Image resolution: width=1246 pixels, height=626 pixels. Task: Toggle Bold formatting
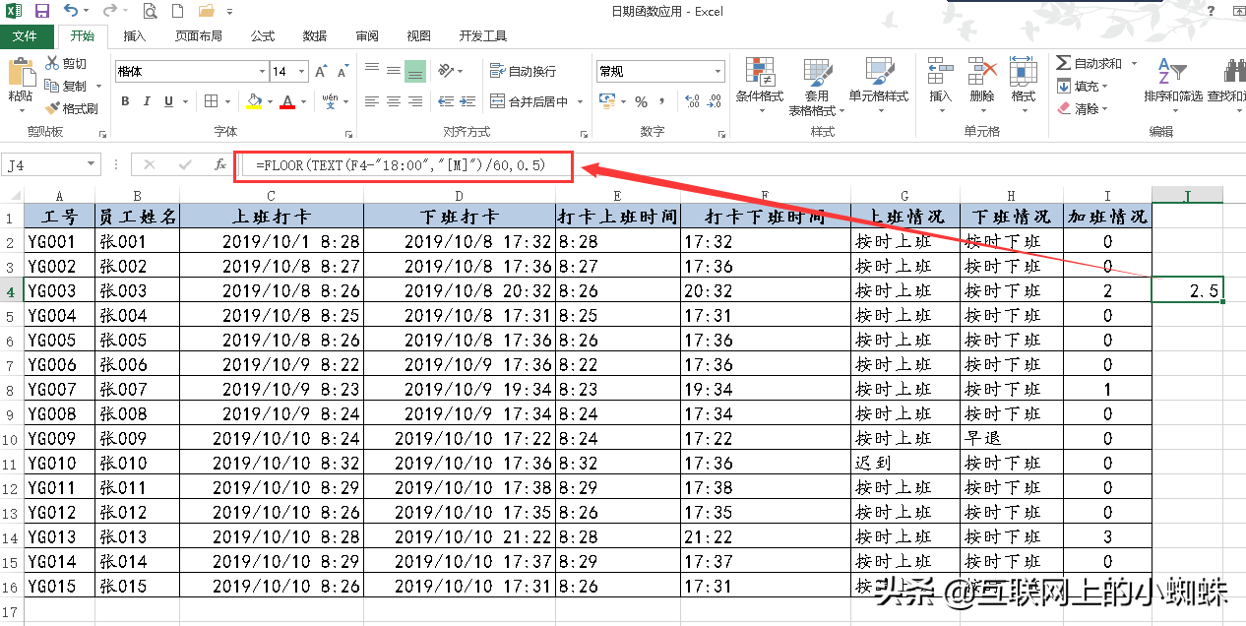point(125,101)
